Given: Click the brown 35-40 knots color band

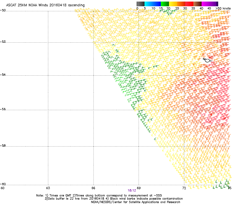Looking at the screenshot, I should [198, 4].
